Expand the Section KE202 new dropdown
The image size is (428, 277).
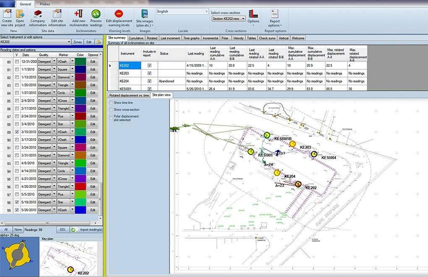[243, 19]
